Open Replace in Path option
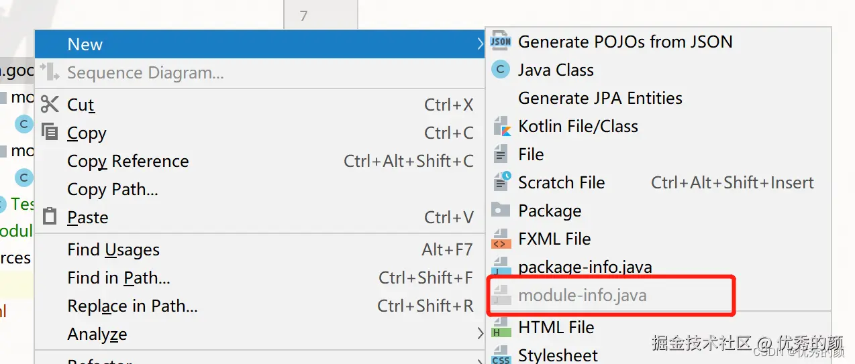855x364 pixels. (132, 306)
